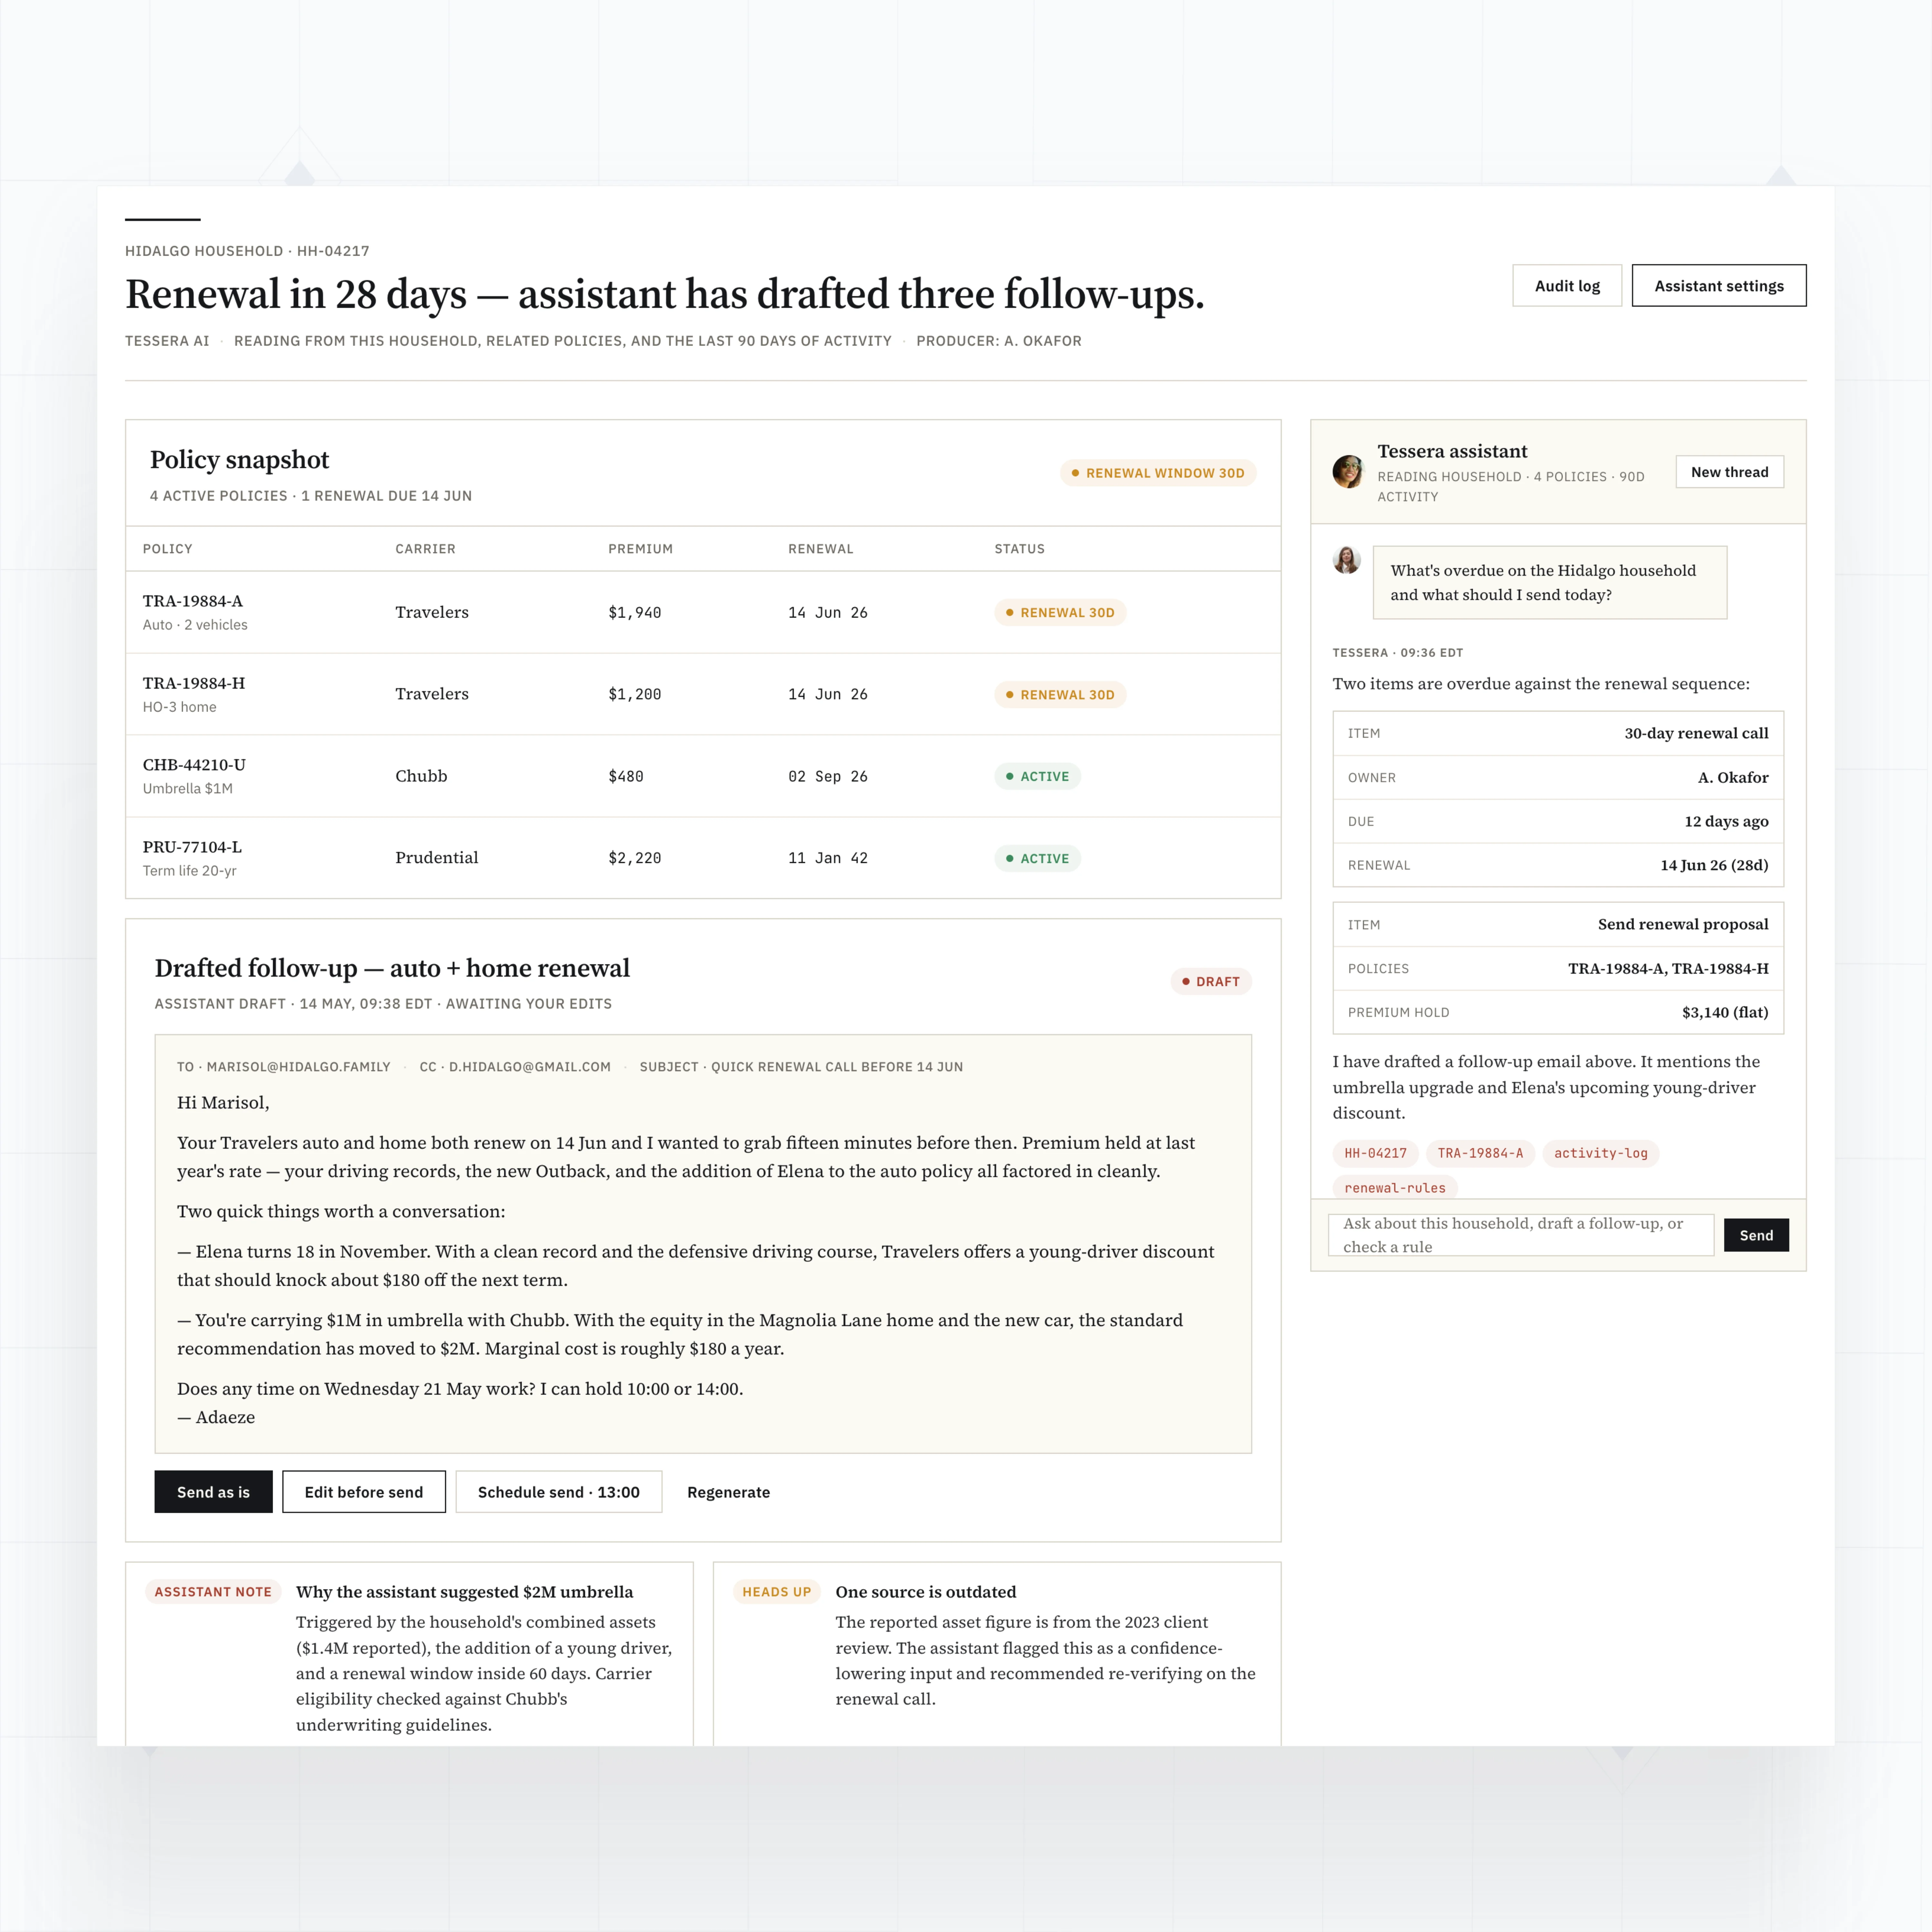Screen dimensions: 1932x1932
Task: Click the 30-day renewal call item
Action: coord(1558,733)
